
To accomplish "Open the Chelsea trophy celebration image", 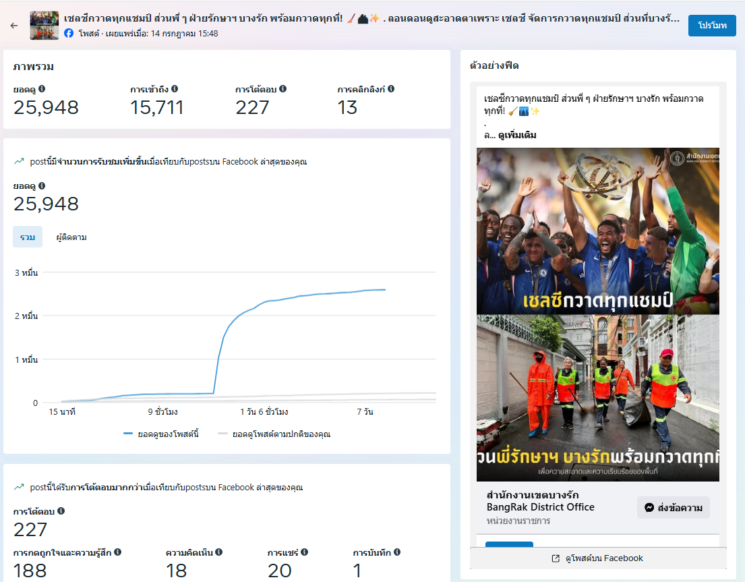I will tap(598, 231).
